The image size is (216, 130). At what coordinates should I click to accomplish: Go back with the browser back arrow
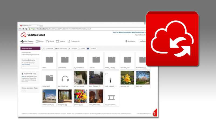point(20,29)
